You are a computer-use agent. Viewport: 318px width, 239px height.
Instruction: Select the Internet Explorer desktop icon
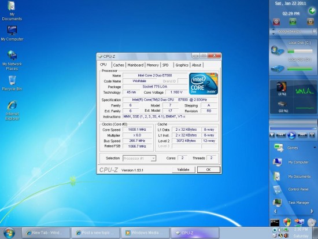[x=12, y=111]
